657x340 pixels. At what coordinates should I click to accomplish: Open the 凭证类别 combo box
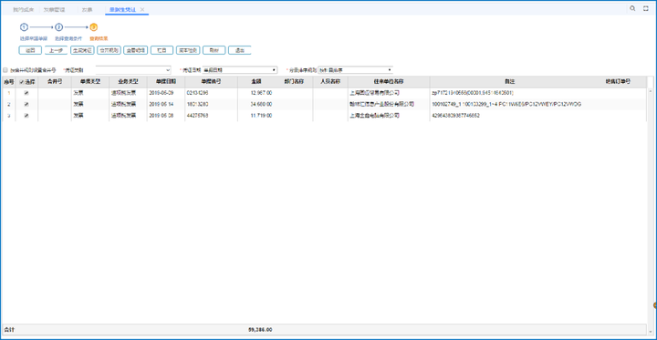tap(133, 70)
